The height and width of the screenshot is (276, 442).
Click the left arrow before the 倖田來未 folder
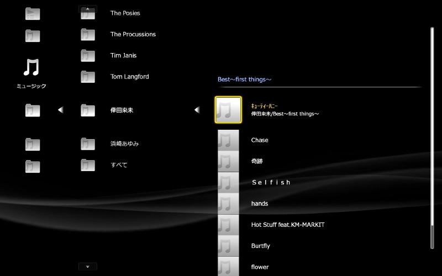[60, 110]
